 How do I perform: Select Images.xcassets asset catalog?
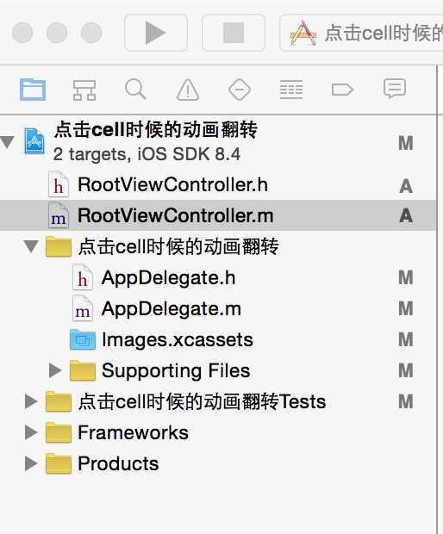click(x=218, y=340)
